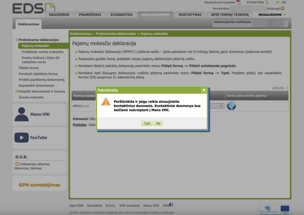The width and height of the screenshot is (304, 215).
Task: Close the Patvirtinkite dialog with X
Action: [x=204, y=90]
